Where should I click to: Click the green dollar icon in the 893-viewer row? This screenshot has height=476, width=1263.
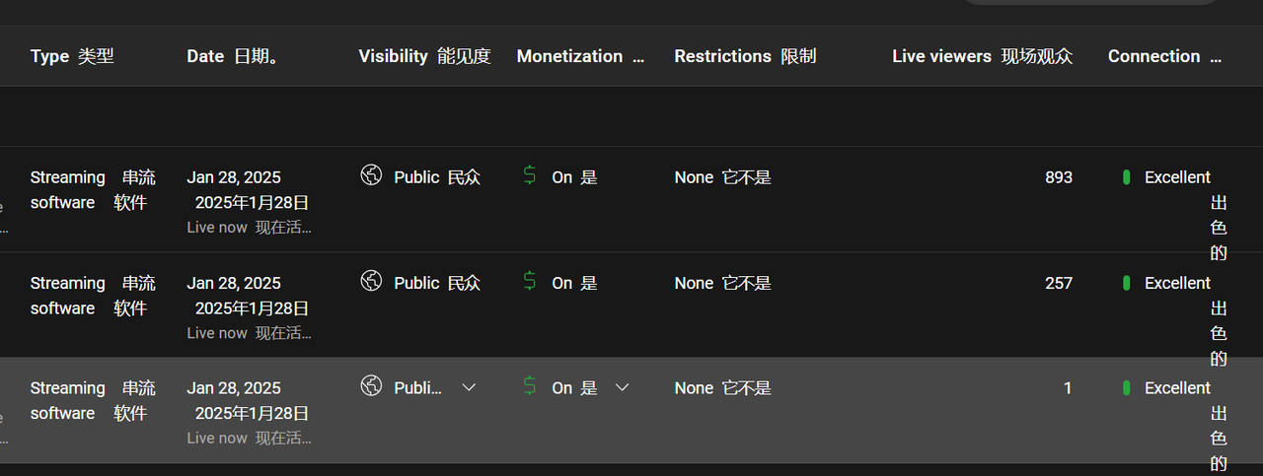(x=530, y=175)
